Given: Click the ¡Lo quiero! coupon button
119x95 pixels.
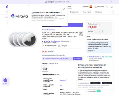Looking at the screenshot, I should (x=77, y=59).
